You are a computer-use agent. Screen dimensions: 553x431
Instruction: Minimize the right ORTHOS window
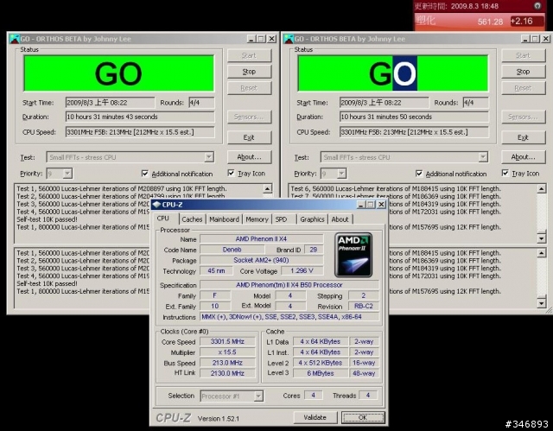tap(525, 39)
